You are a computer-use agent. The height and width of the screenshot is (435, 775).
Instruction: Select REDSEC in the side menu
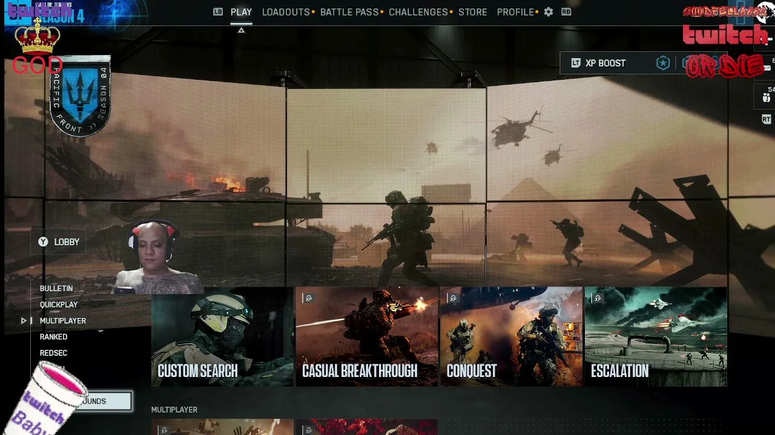coord(53,353)
